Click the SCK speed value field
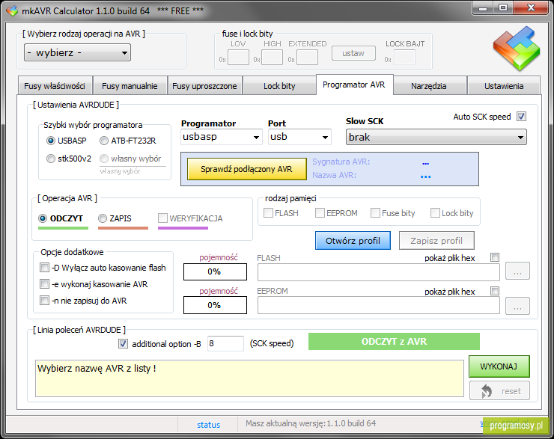 (x=225, y=343)
